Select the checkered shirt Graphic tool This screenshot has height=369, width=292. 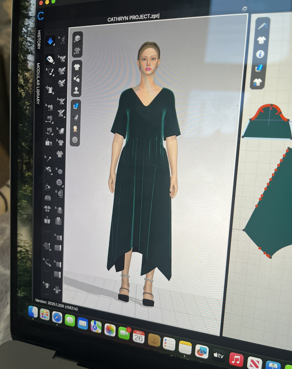60,154
